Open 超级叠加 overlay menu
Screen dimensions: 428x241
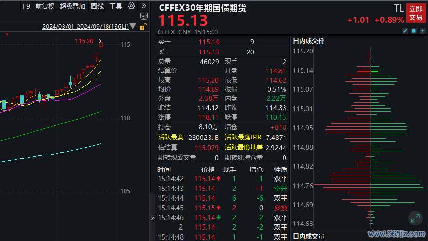[x=72, y=6]
